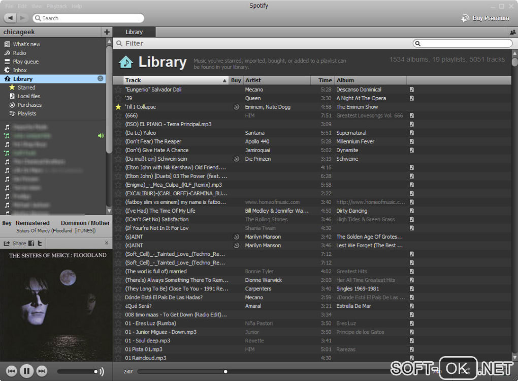Open Purchases in the sidebar
The width and height of the screenshot is (518, 381).
pos(30,105)
